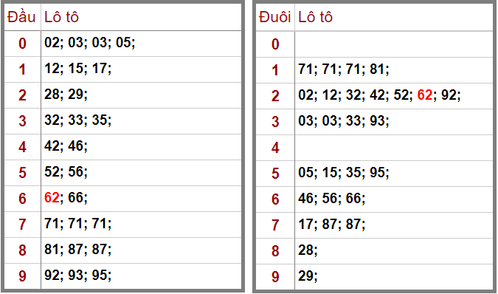This screenshot has height=294, width=498.
Task: Click the 'Đuôi' column header
Action: [274, 17]
